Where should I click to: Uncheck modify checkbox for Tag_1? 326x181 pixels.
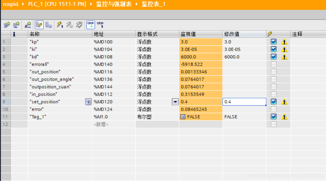point(273,117)
